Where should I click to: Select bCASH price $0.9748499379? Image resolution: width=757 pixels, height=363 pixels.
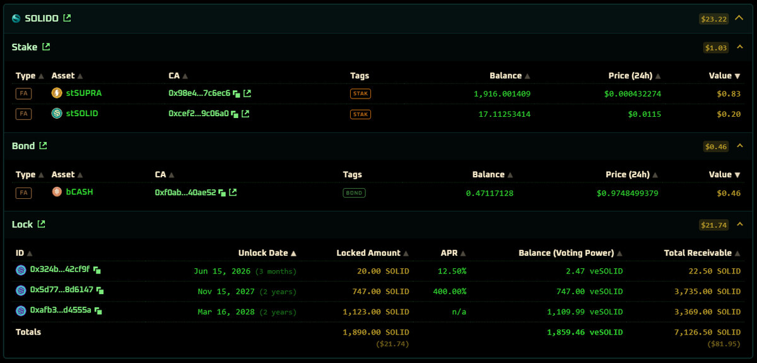pyautogui.click(x=628, y=193)
